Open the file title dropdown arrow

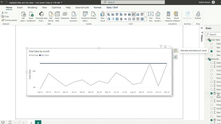pos(61,2)
